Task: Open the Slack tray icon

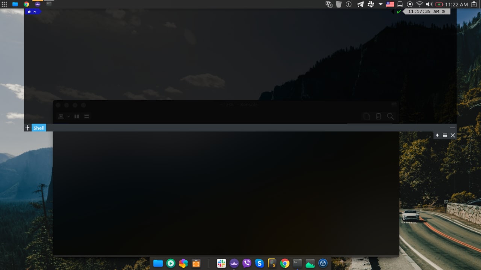Action: tap(371, 4)
